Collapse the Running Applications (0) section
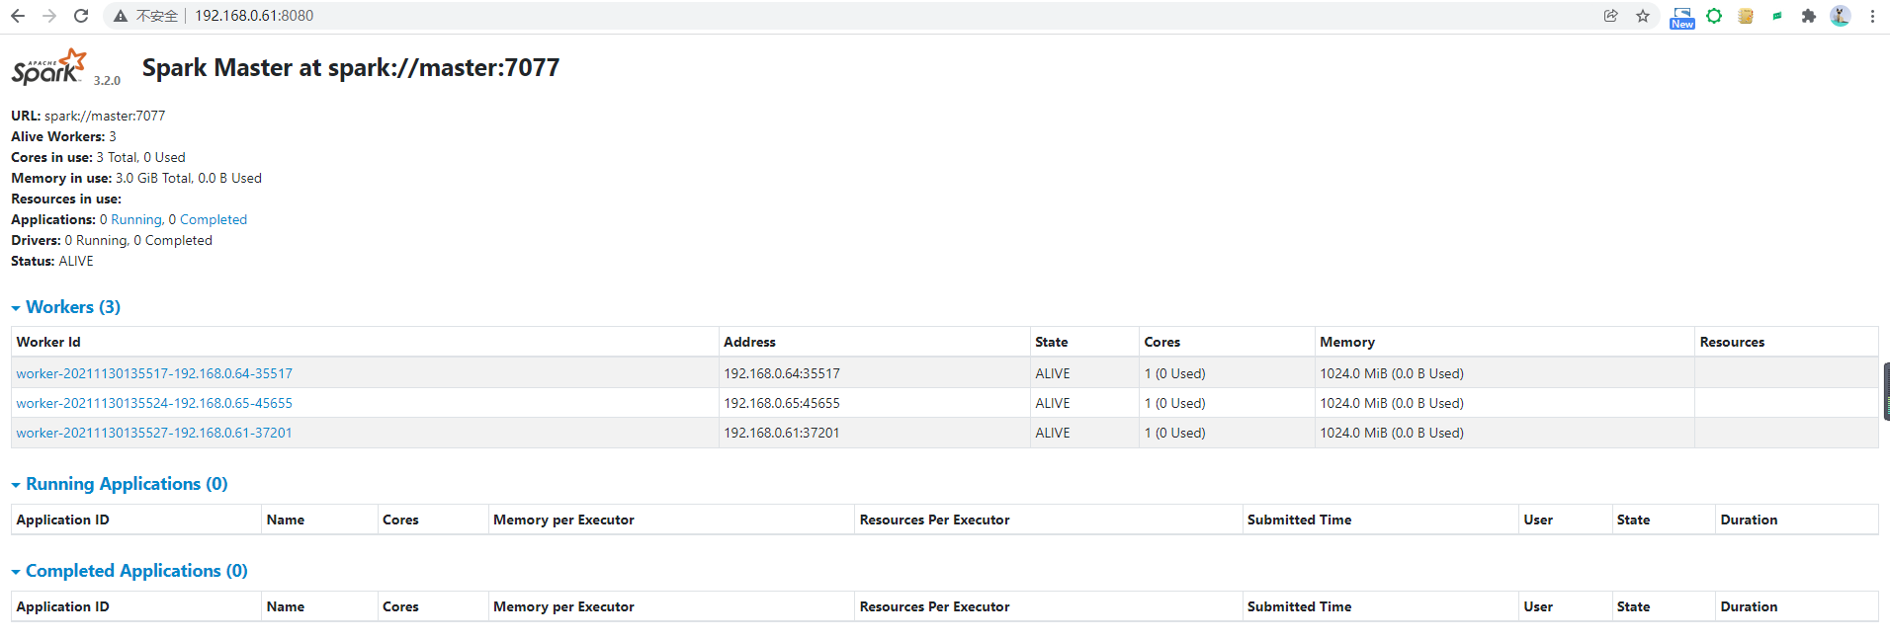 (x=120, y=484)
